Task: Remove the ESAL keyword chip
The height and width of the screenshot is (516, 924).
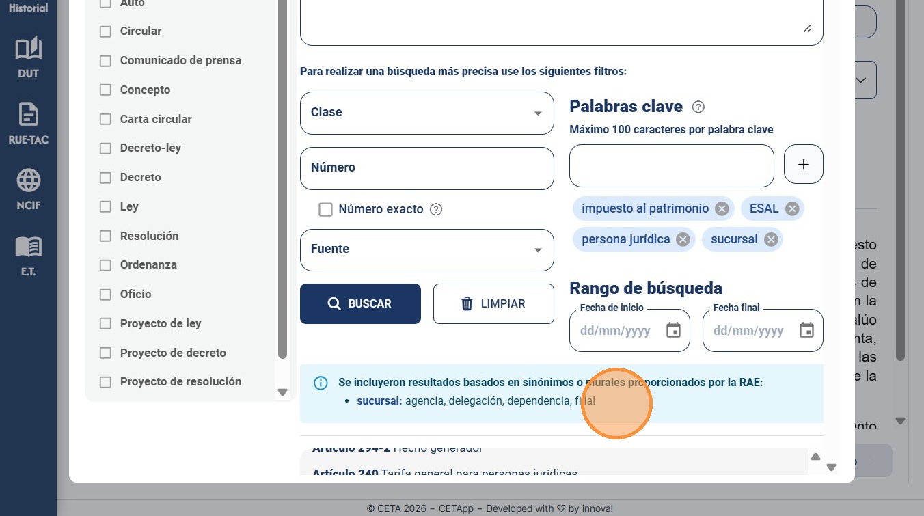Action: 792,209
